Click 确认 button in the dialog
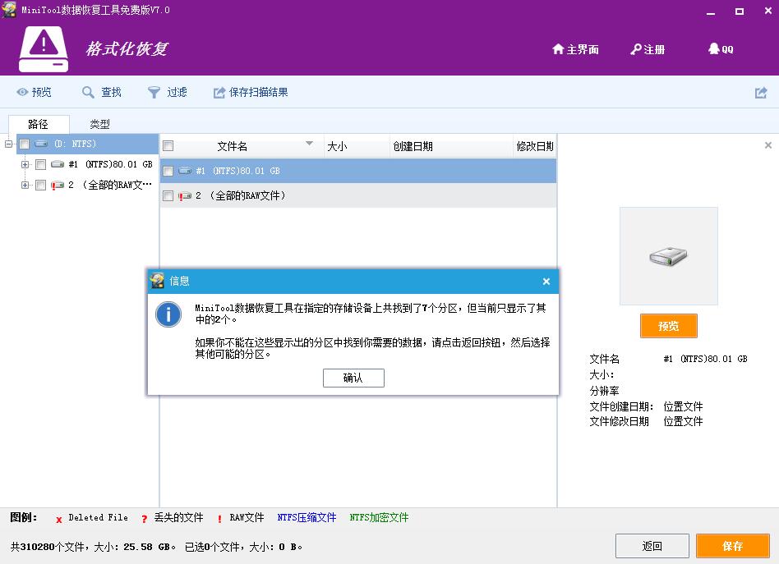The width and height of the screenshot is (779, 564). (x=353, y=378)
